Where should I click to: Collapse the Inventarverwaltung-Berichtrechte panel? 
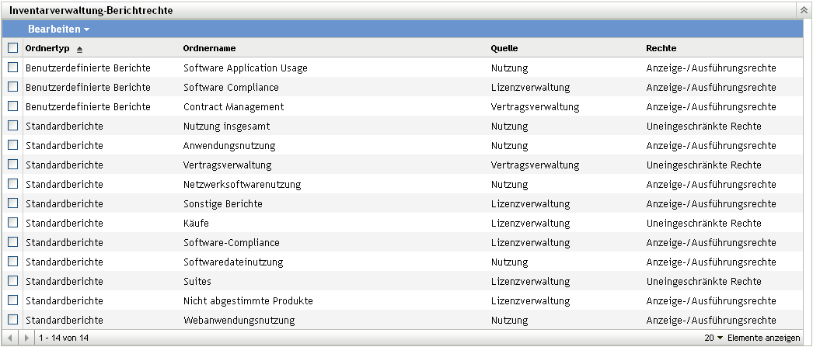click(x=804, y=11)
